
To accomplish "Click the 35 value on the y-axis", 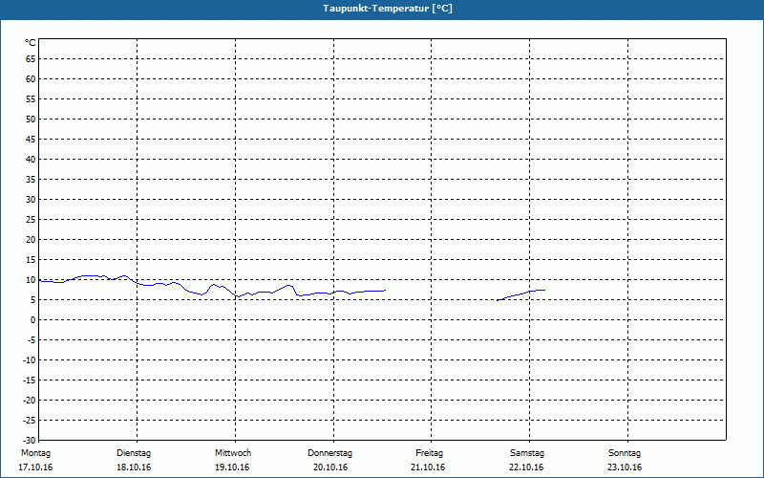I will [31, 180].
